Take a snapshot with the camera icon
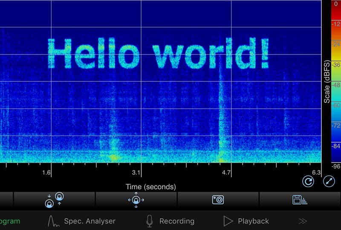This screenshot has width=341, height=230. click(x=218, y=200)
